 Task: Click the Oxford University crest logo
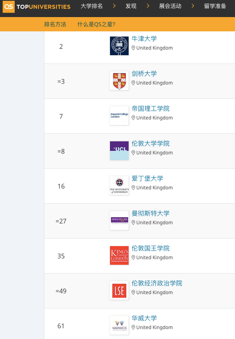pyautogui.click(x=119, y=46)
